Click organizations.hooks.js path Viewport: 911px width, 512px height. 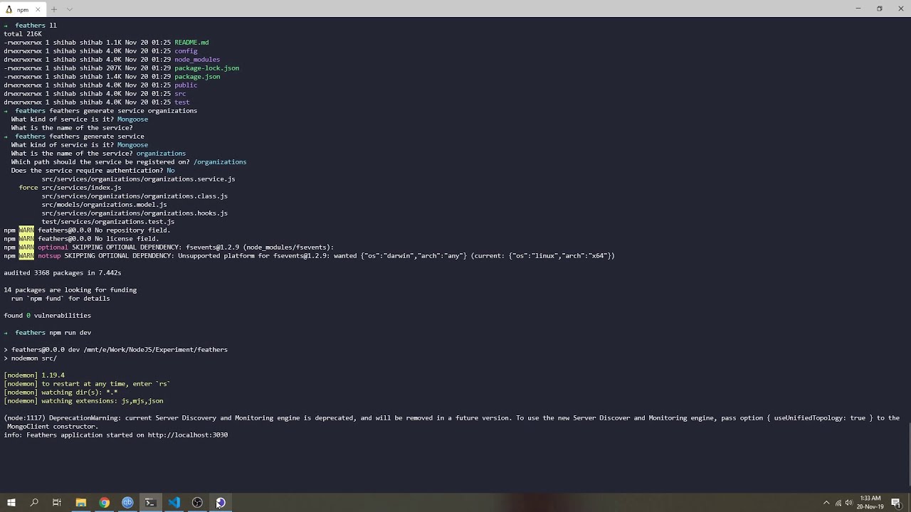coord(135,213)
